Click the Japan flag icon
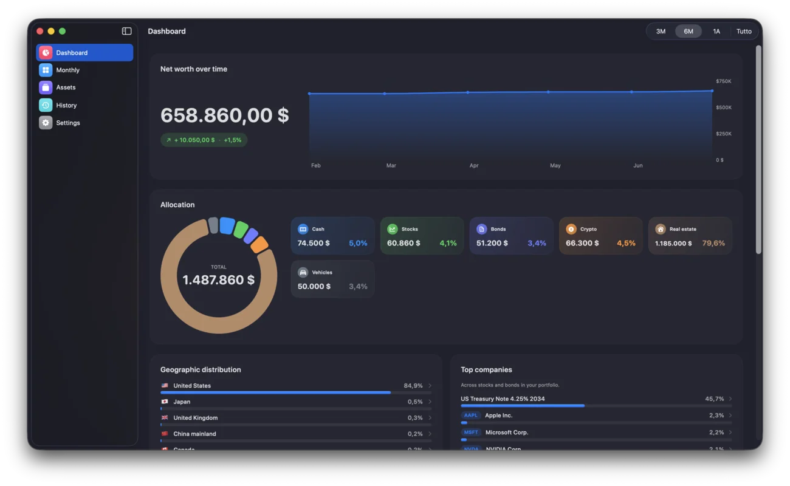 pos(165,402)
